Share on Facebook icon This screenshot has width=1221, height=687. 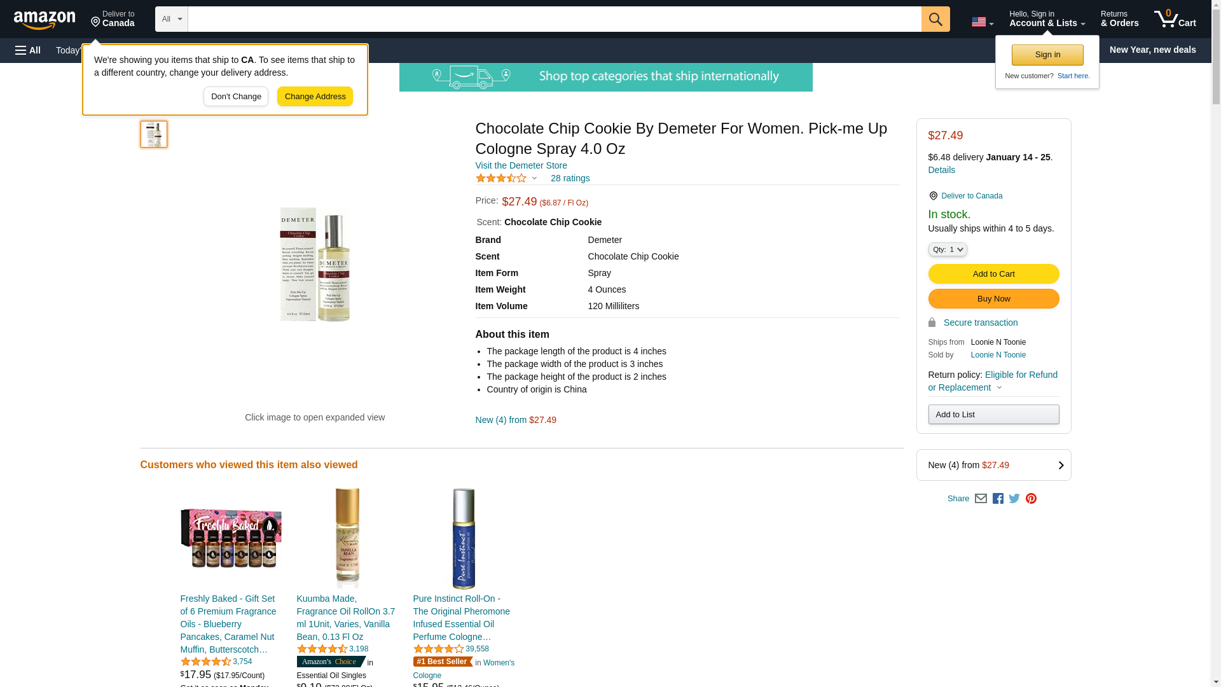pos(998,499)
